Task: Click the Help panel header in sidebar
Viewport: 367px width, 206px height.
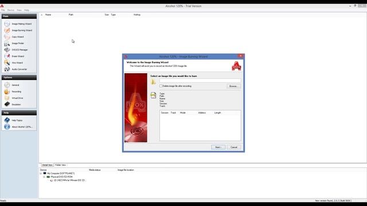Action: 19,113
